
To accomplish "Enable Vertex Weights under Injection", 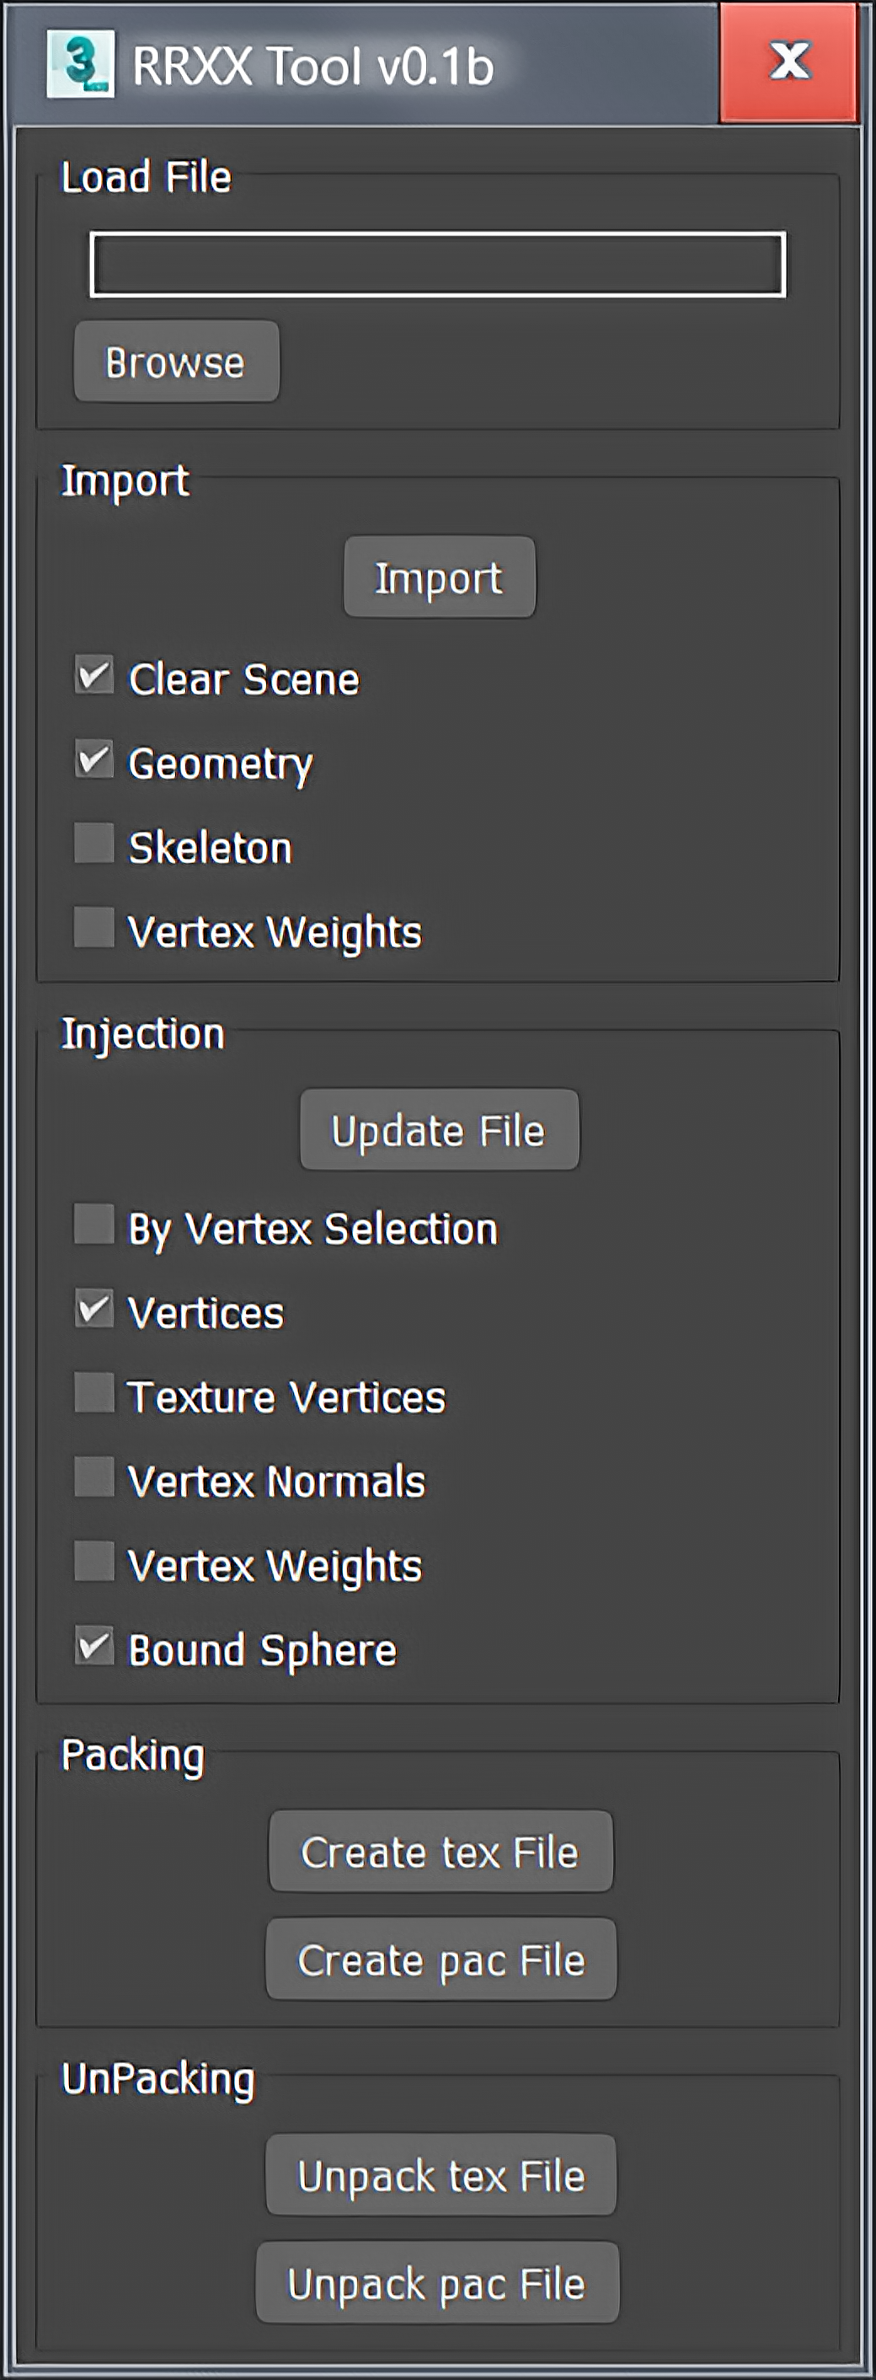I will pos(94,1562).
